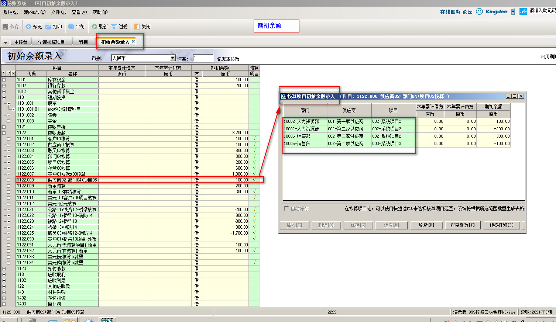Click the mobile phone icon near Kingdee logo
Screen dimensions: 556x322
tap(513, 12)
